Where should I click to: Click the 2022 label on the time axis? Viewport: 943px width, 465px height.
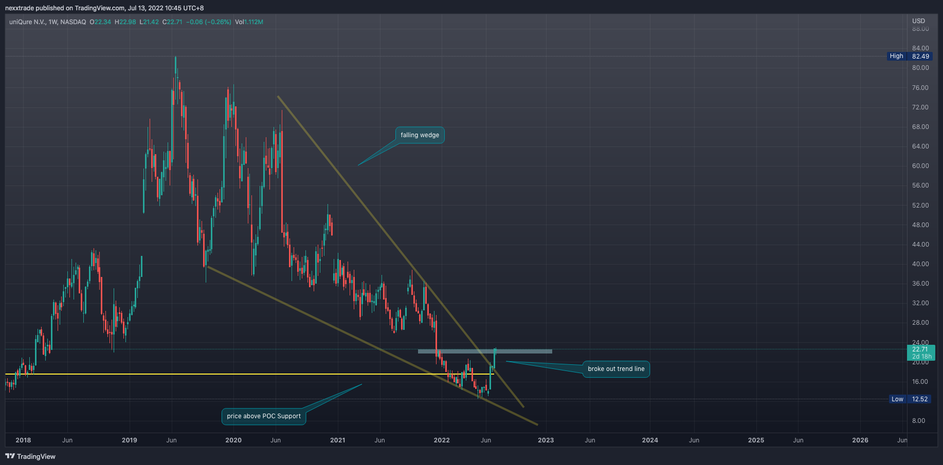[x=442, y=440]
